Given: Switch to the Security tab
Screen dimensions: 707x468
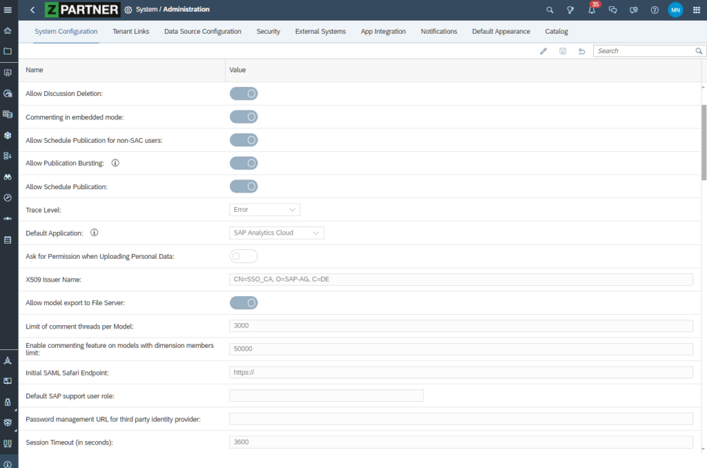Looking at the screenshot, I should click(x=268, y=32).
